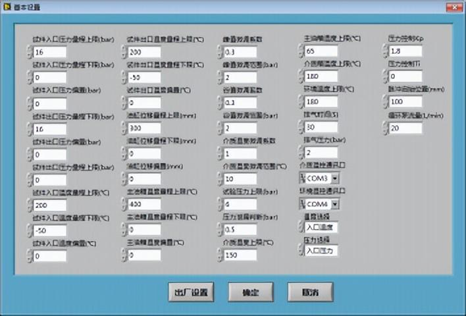Click 试件入口压力量程上限(bar) field showing 16

pyautogui.click(x=49, y=52)
